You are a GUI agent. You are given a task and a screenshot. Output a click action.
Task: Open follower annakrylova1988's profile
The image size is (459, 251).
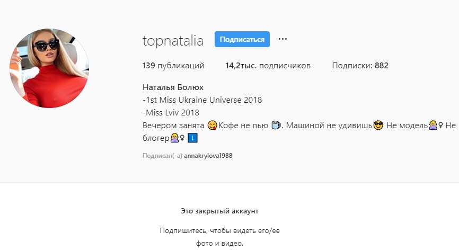pos(208,156)
